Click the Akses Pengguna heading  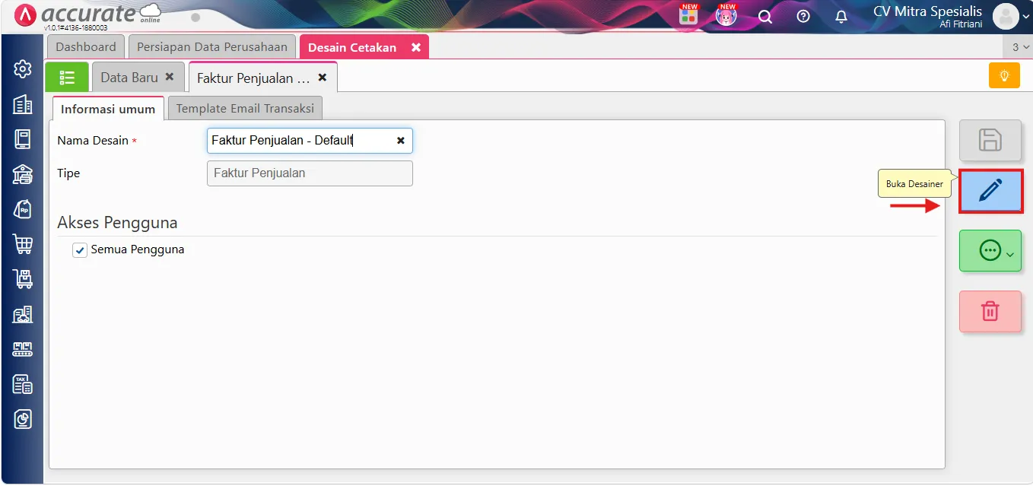point(117,223)
